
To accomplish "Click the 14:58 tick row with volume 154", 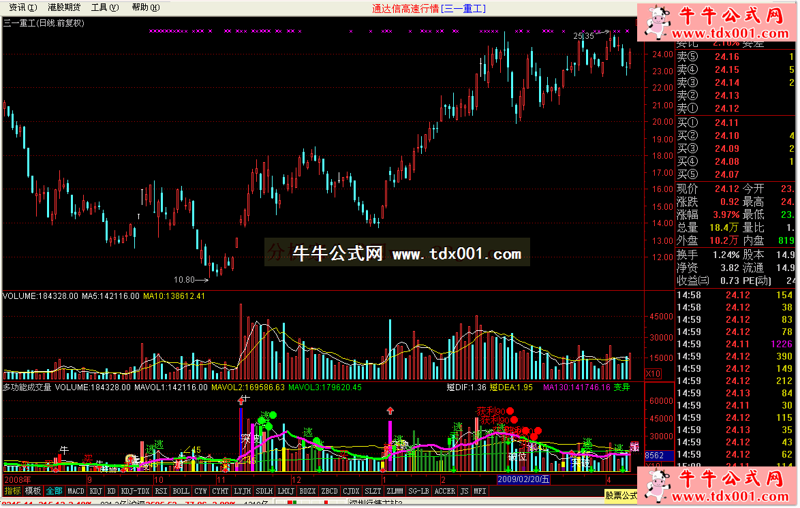I will (x=735, y=295).
